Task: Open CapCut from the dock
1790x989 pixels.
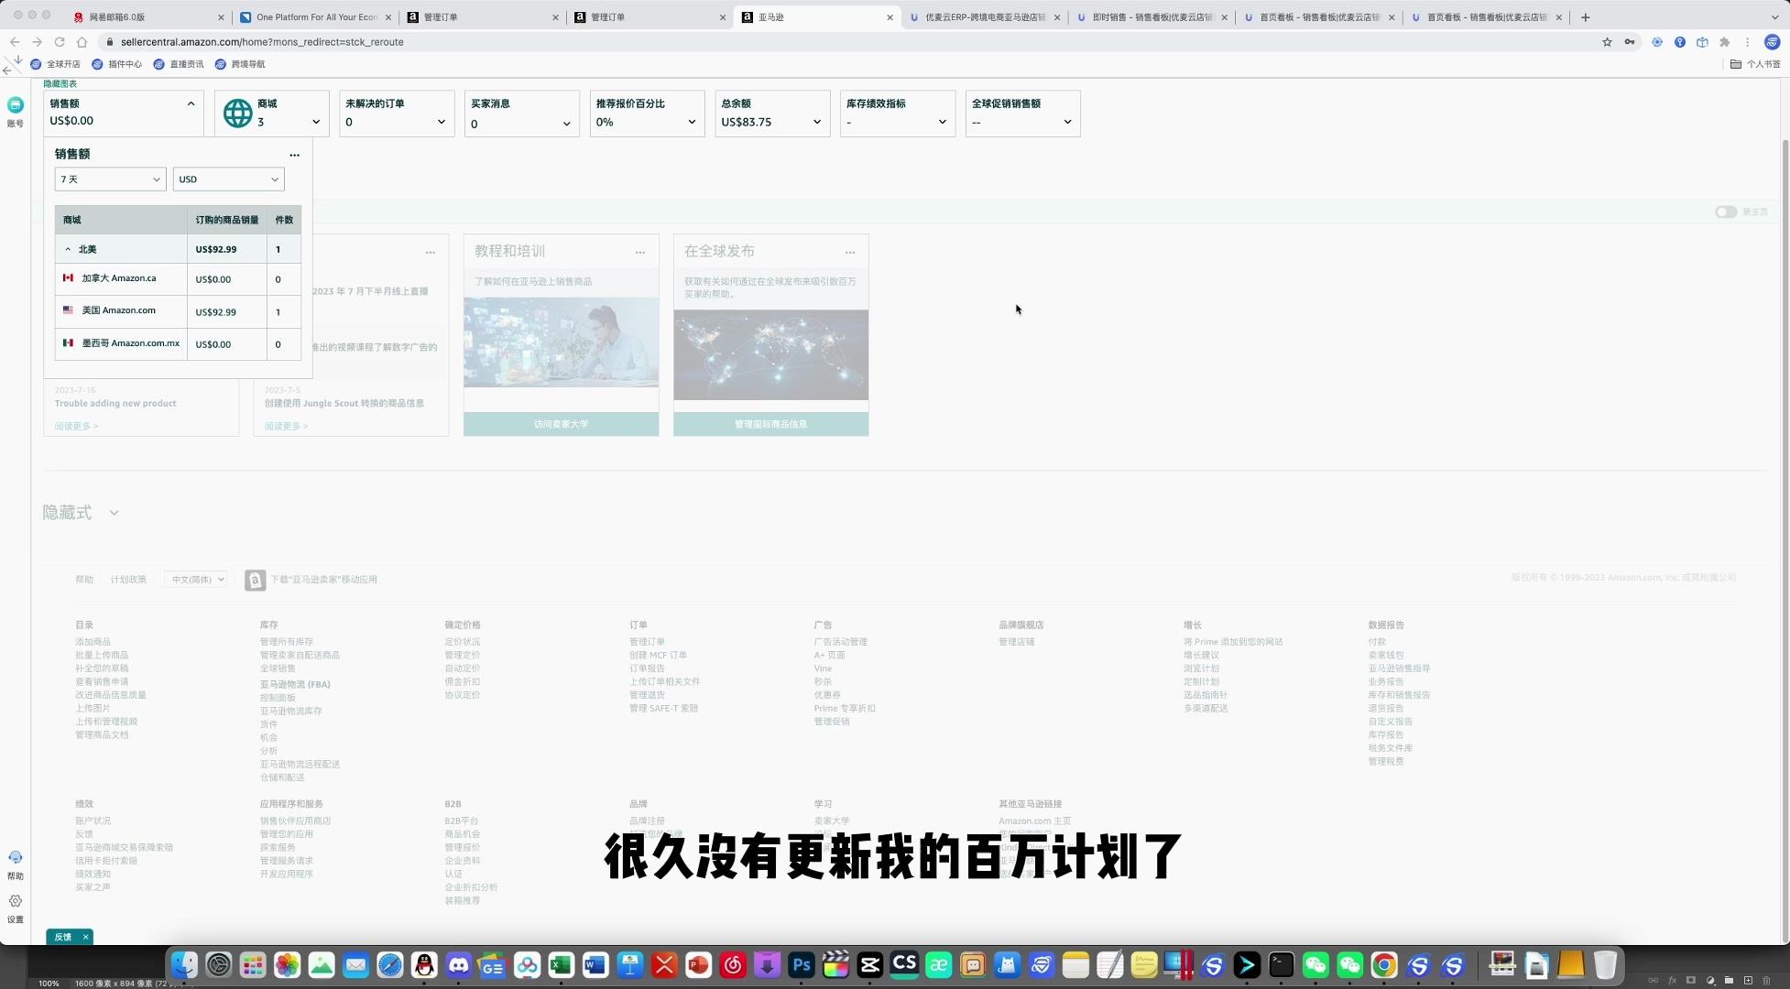Action: [870, 964]
